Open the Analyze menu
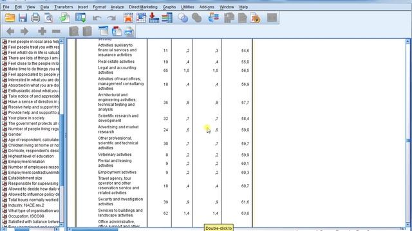Viewport: 412px width, 231px height. [x=117, y=7]
